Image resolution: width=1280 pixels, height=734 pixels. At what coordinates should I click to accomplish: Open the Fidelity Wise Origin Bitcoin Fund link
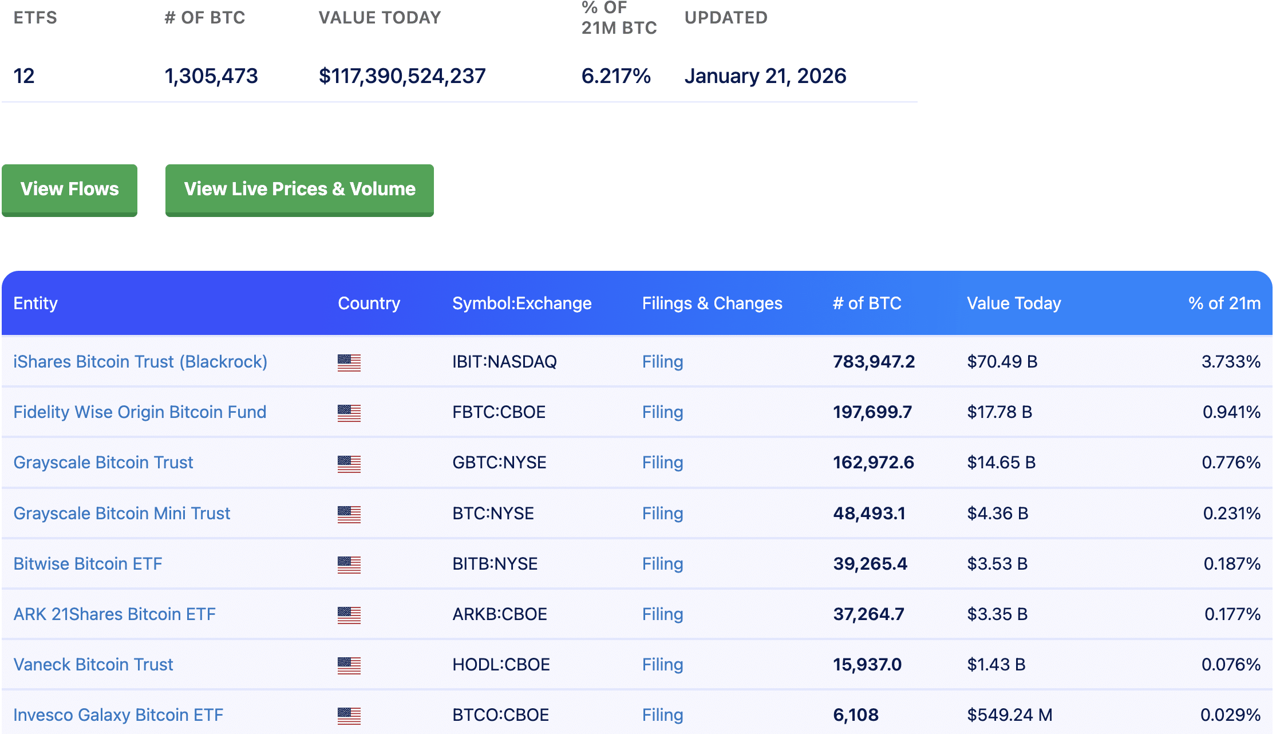tap(139, 412)
